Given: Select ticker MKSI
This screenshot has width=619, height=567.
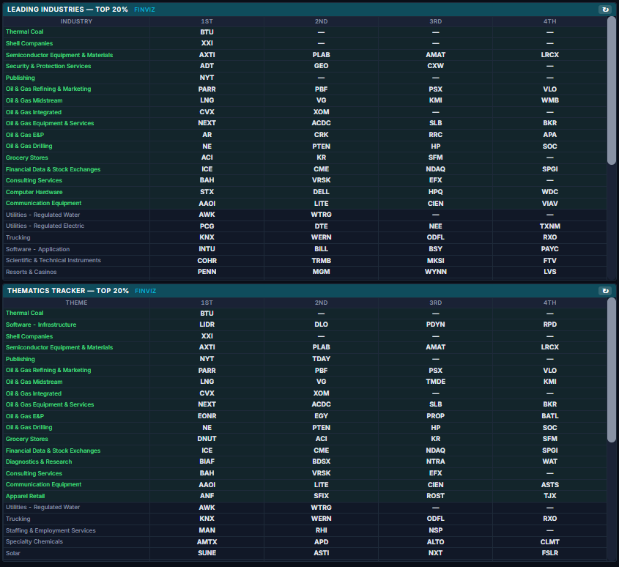Looking at the screenshot, I should click(x=435, y=261).
